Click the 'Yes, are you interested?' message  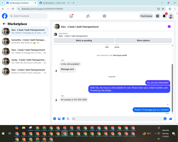158,83
